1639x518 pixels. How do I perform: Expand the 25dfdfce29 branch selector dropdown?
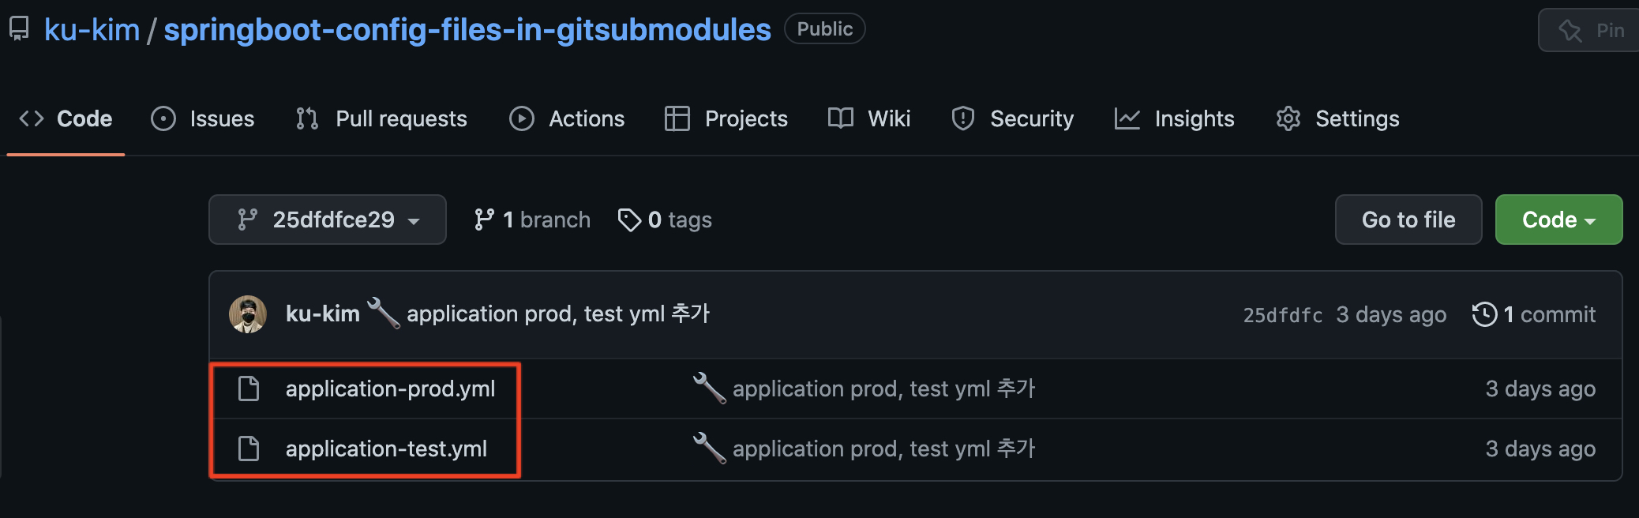[x=328, y=220]
